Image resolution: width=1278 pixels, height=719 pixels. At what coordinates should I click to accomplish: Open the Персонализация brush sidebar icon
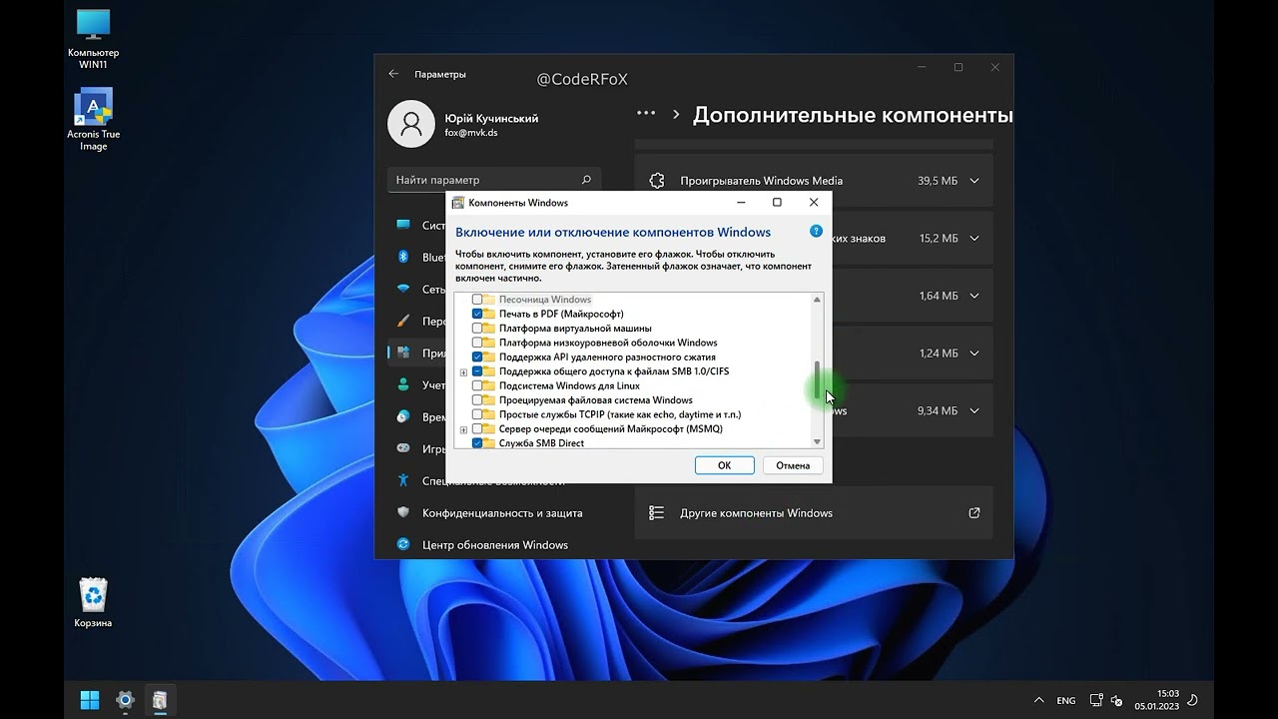coord(403,321)
